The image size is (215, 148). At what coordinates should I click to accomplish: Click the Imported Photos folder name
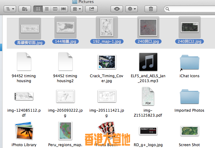189,110
